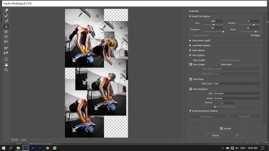269x151 pixels.
Task: Open the notification center
Action: coord(262,148)
